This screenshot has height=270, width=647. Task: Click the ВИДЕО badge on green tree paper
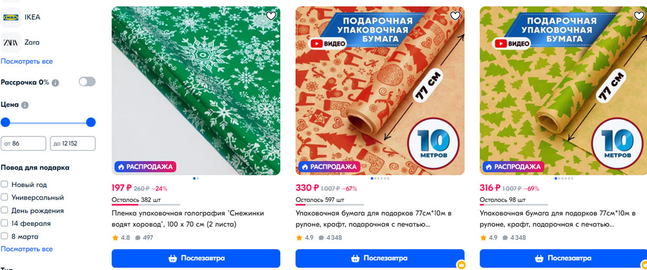pos(512,43)
